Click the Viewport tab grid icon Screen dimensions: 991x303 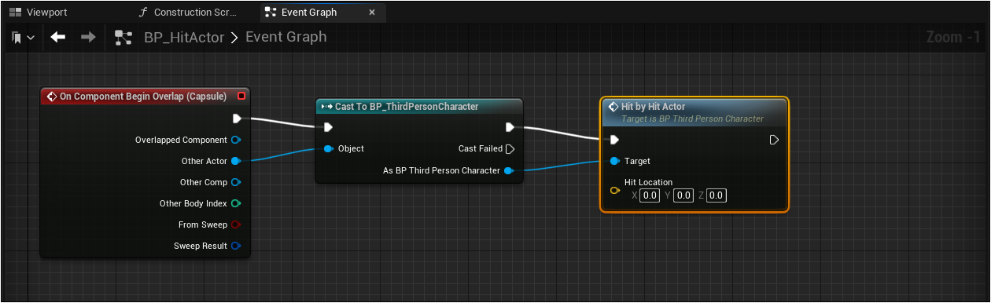tap(14, 13)
